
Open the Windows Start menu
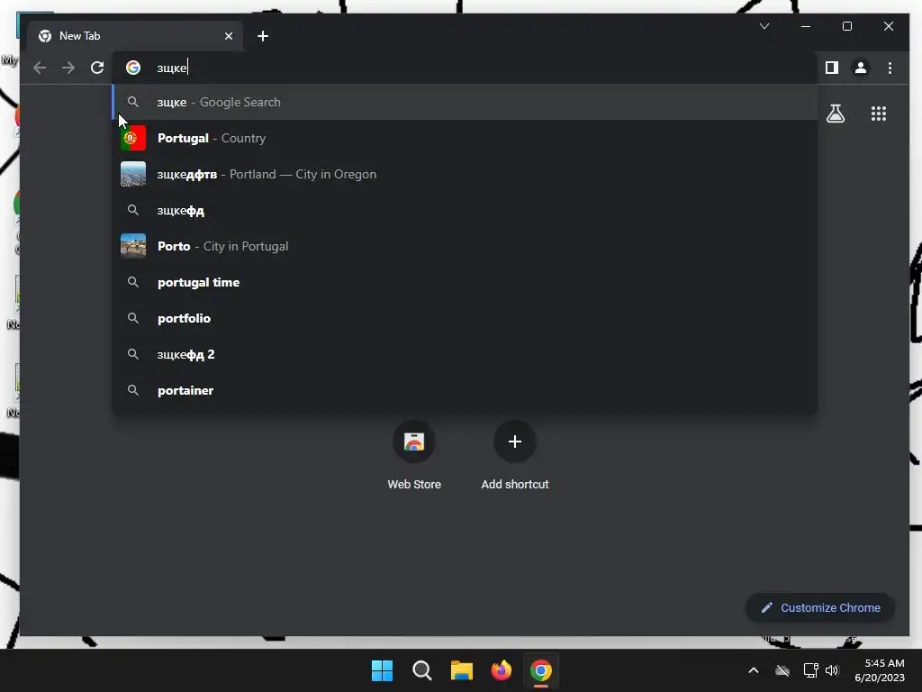pos(382,670)
